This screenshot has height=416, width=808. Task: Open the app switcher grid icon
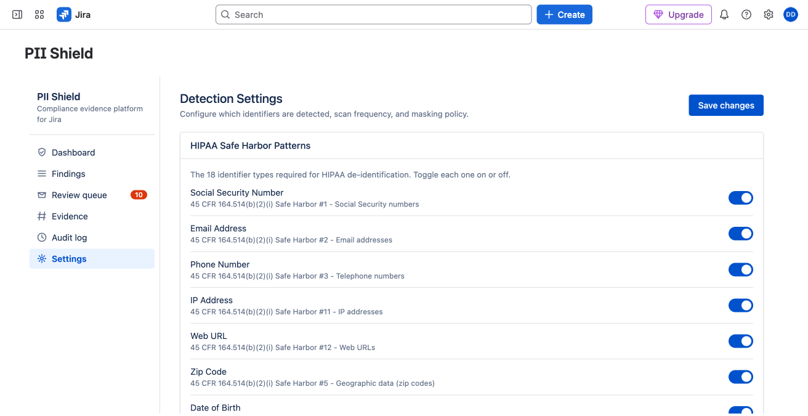[x=39, y=15]
